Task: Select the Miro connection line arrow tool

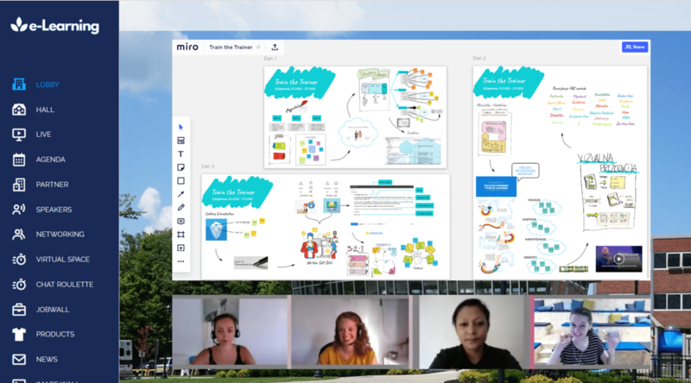Action: coord(181,194)
